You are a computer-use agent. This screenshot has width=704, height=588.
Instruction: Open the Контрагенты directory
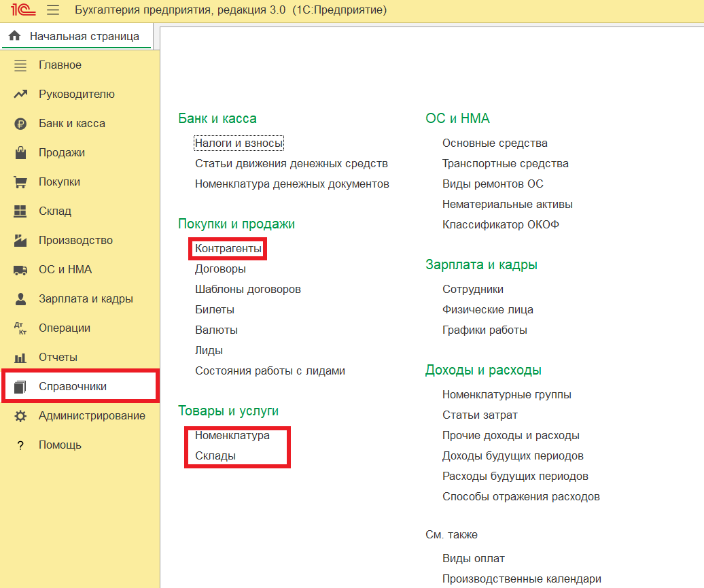coord(228,249)
